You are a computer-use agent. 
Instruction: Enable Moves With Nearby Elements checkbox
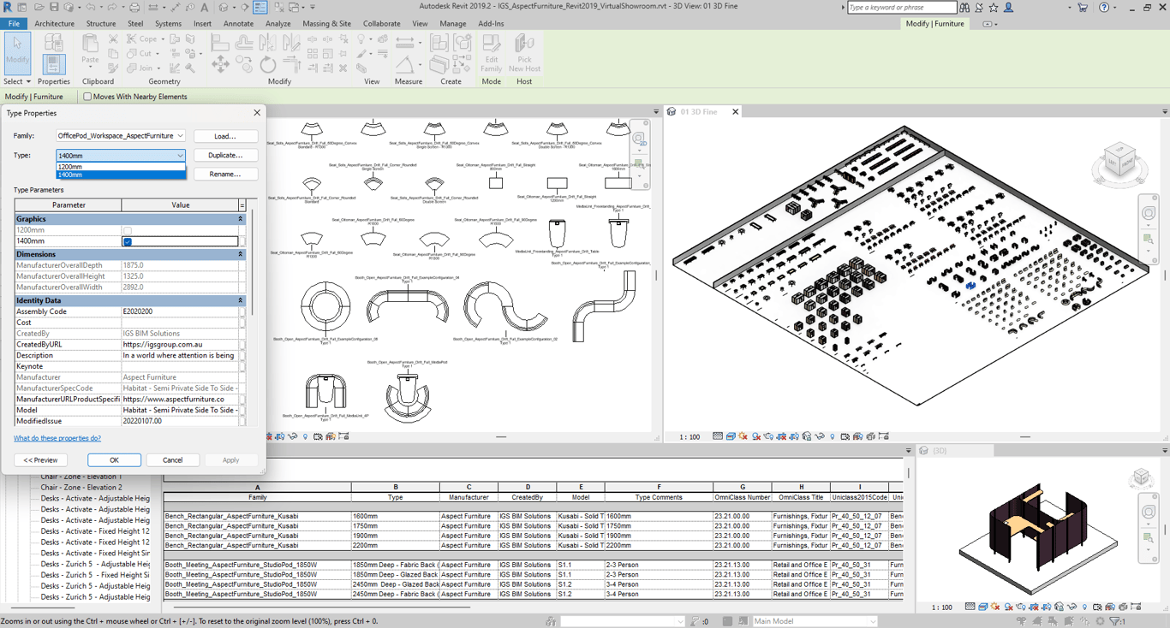coord(87,97)
